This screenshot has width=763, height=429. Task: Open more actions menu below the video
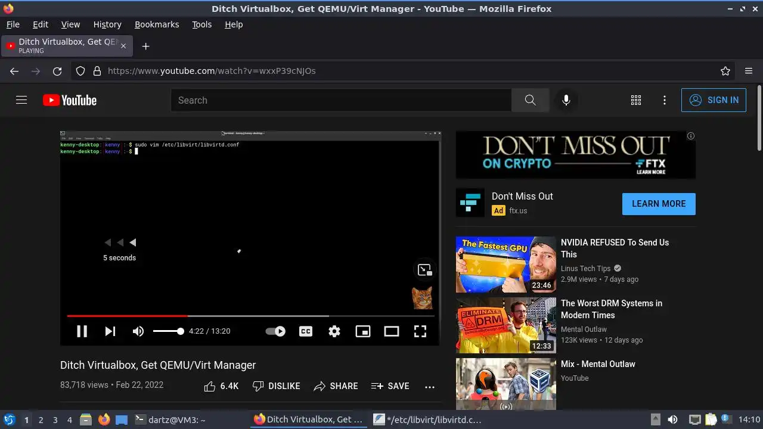click(430, 386)
